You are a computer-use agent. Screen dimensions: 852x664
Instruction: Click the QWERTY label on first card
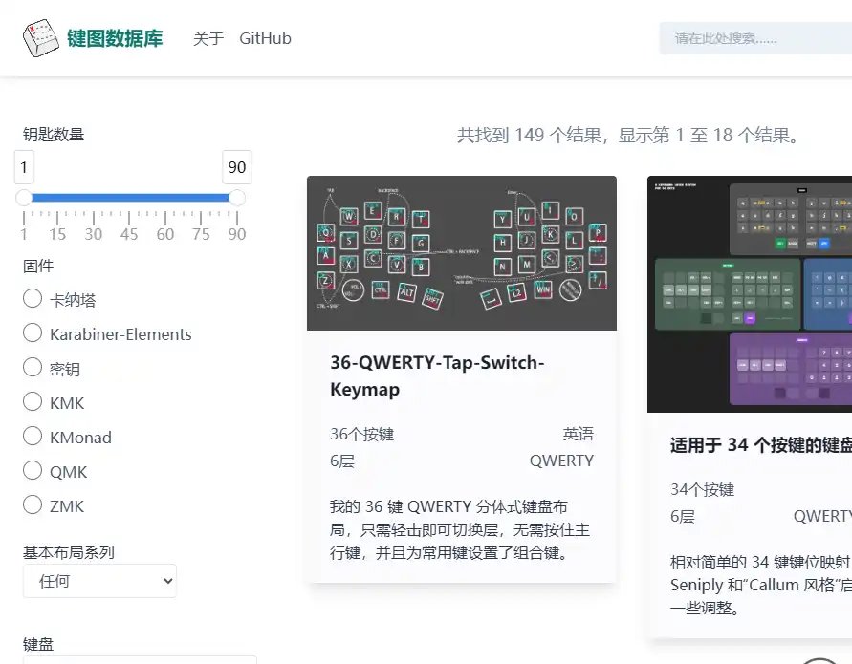(x=561, y=461)
